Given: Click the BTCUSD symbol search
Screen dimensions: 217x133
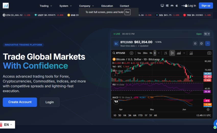Looking at the screenshot, I should (x=119, y=53).
